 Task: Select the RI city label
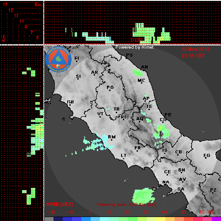click(123, 117)
